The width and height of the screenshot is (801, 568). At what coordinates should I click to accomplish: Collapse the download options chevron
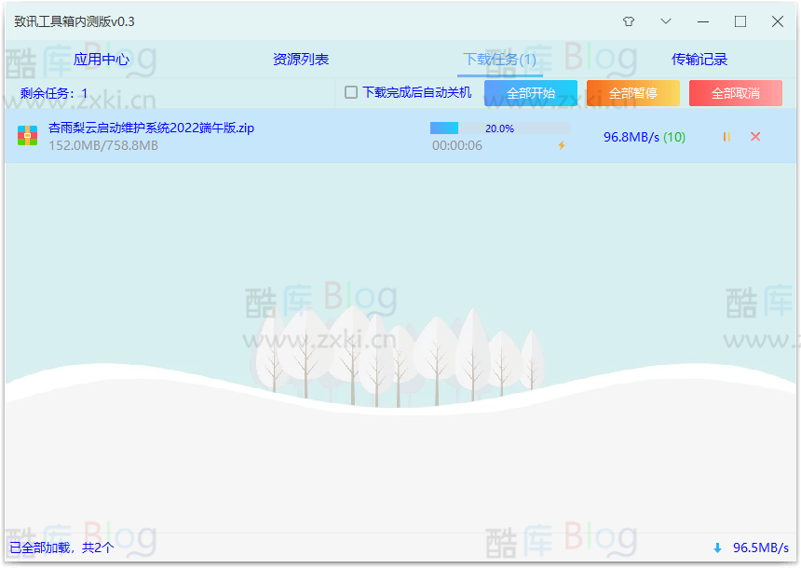click(x=665, y=20)
